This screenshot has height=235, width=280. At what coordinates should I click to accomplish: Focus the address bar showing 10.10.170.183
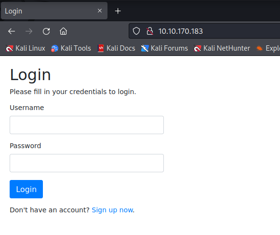[x=204, y=31]
